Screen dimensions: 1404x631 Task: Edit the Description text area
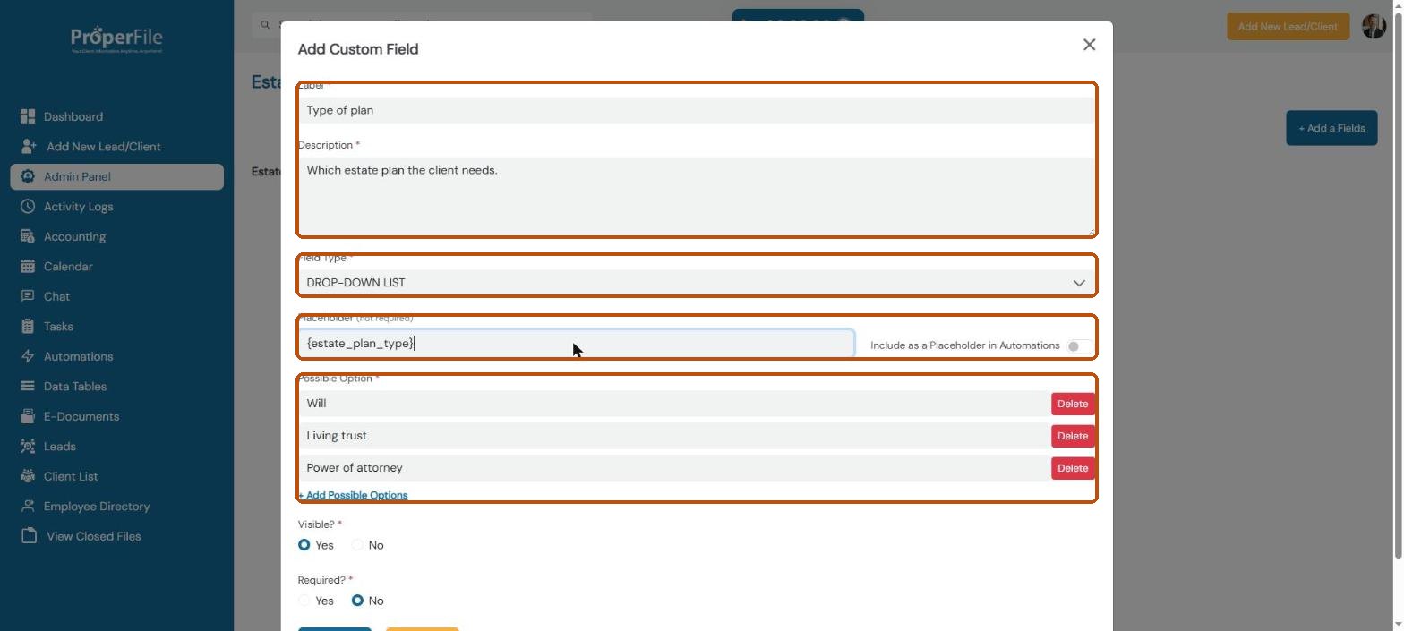[x=697, y=197]
